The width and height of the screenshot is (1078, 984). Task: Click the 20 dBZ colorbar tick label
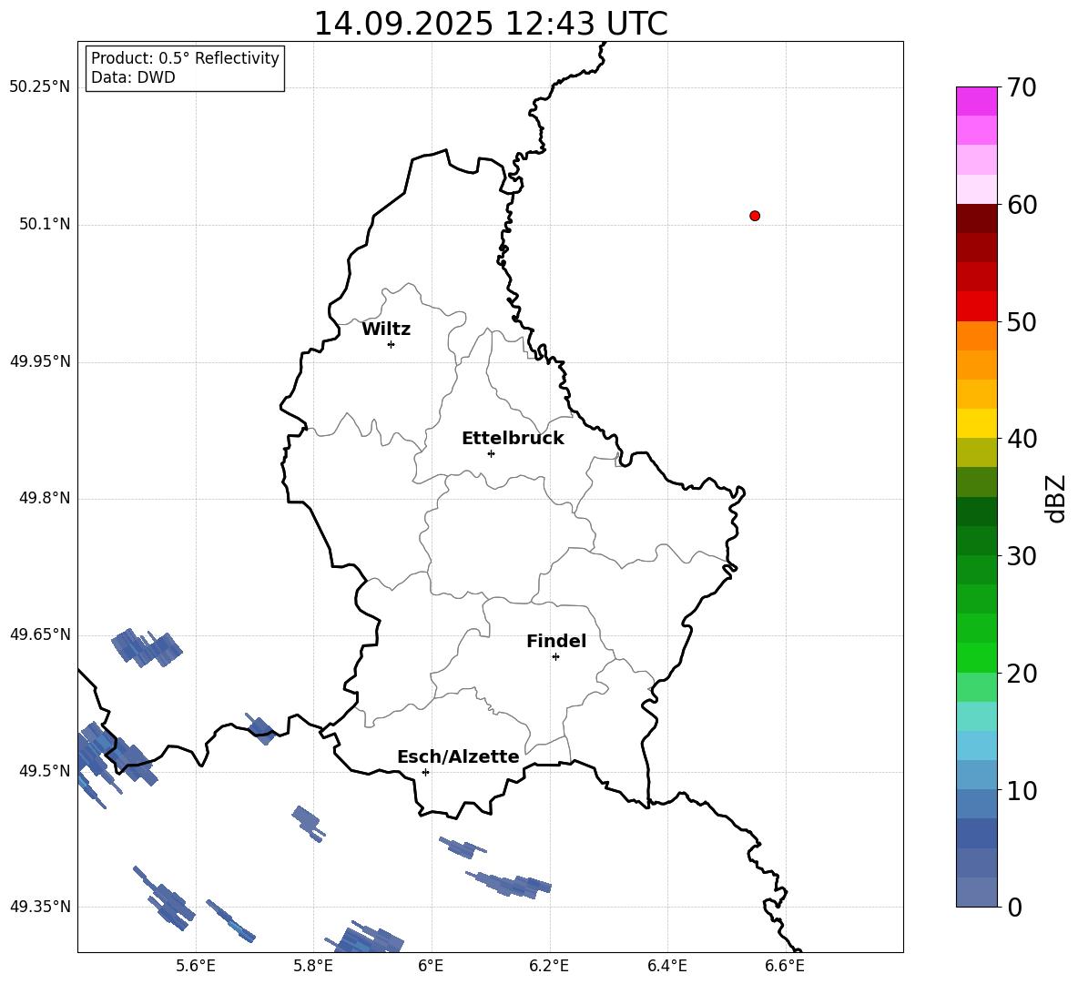pos(1022,674)
